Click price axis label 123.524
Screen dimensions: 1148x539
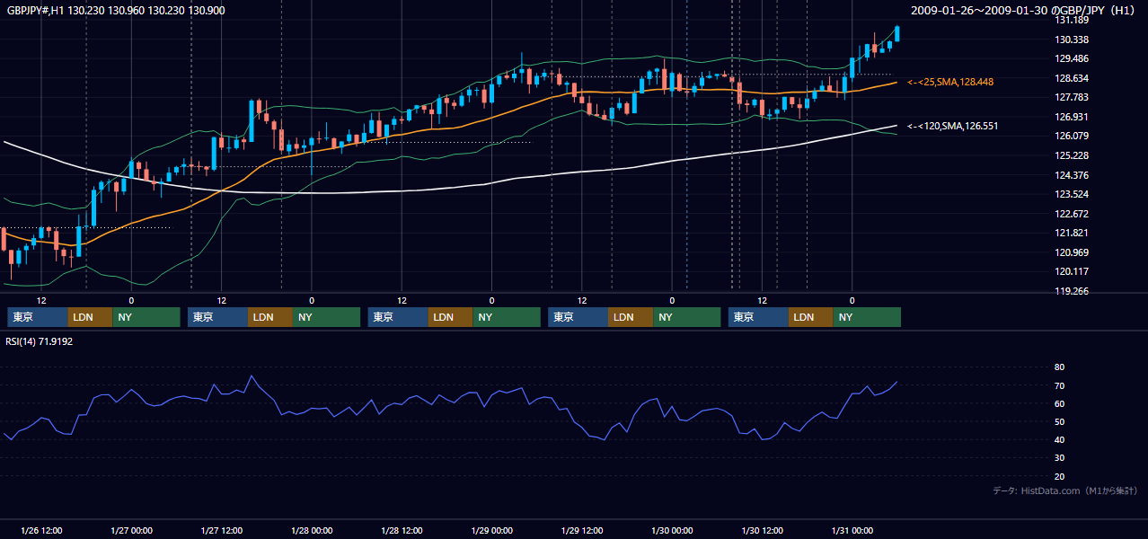pos(1072,194)
